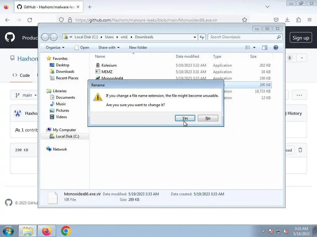Open the view options dropdown arrow
The image size is (317, 237).
[x=254, y=48]
